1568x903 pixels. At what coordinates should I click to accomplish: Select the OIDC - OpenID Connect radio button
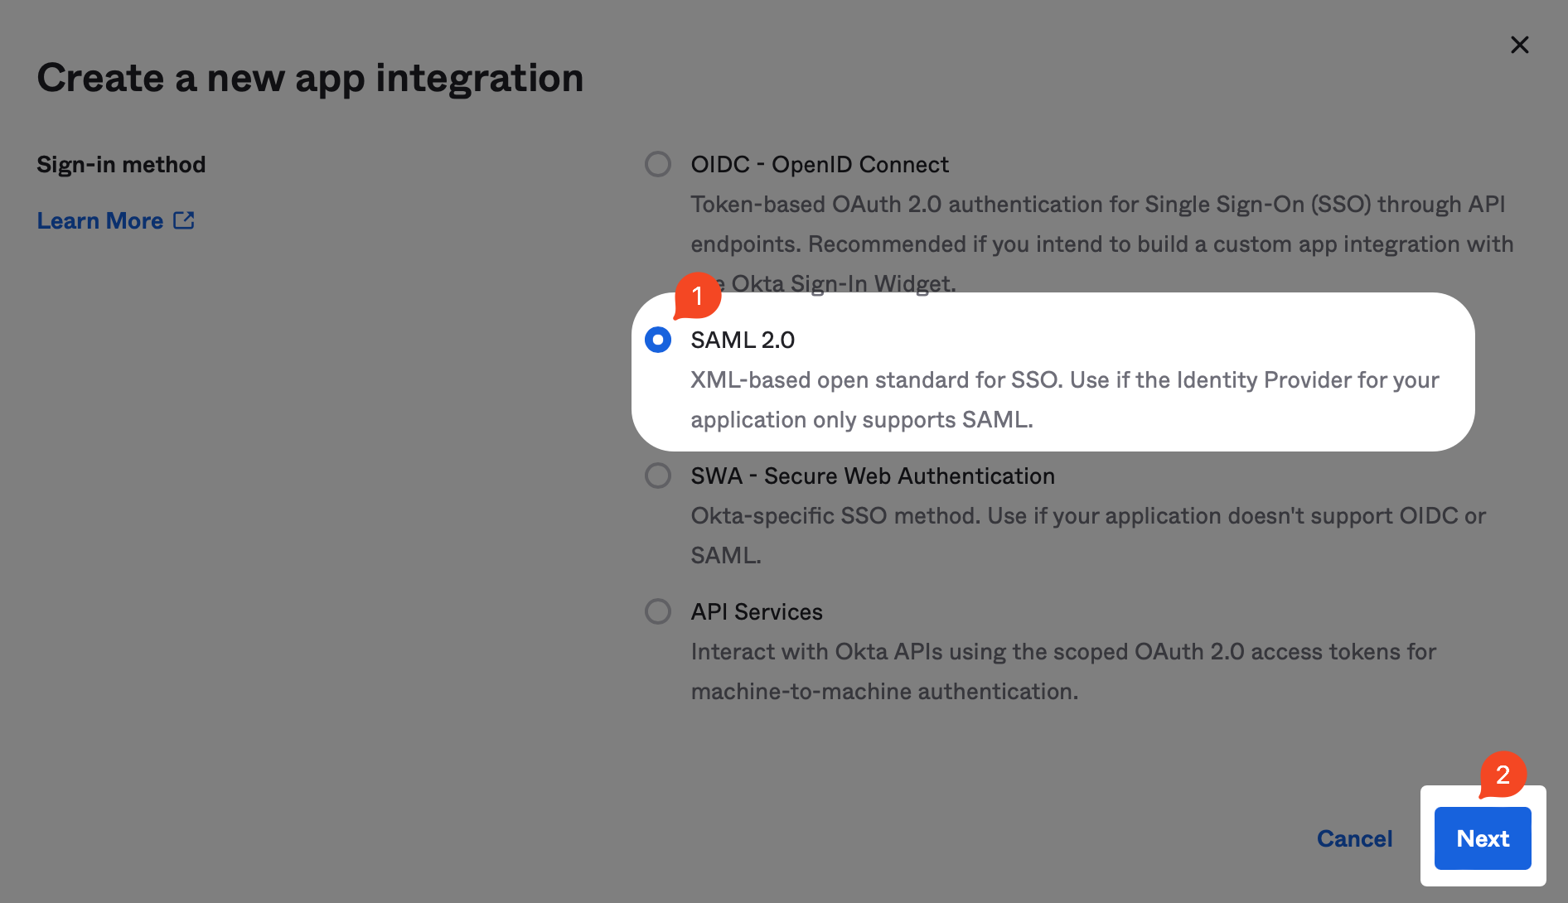658,164
